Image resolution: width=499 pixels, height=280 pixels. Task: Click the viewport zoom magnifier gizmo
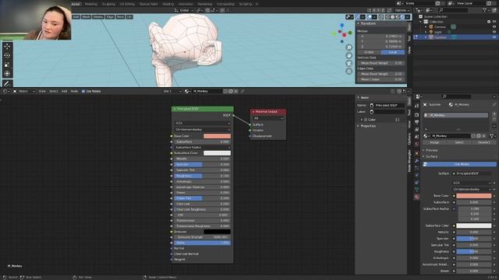coord(349,47)
